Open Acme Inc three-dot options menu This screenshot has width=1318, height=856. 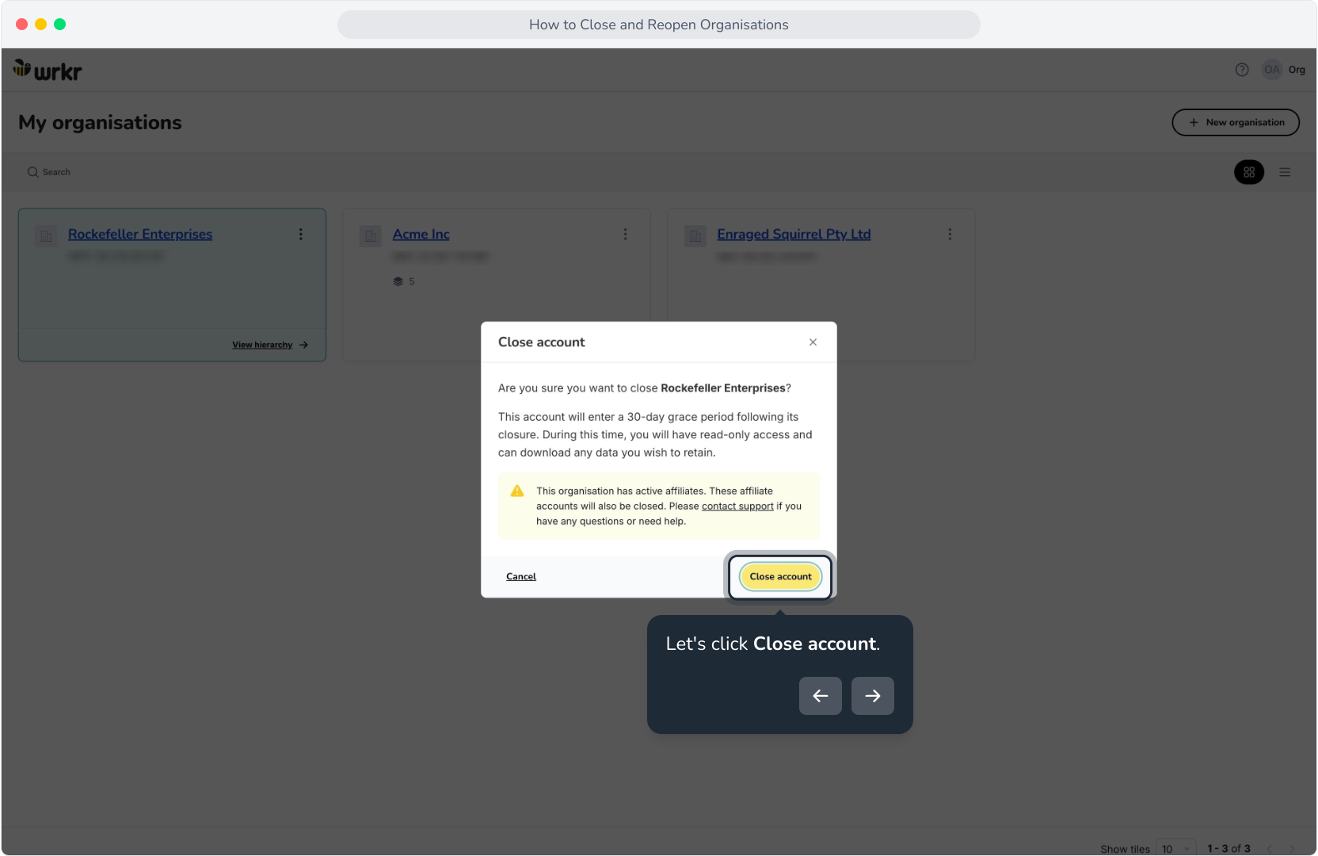626,235
